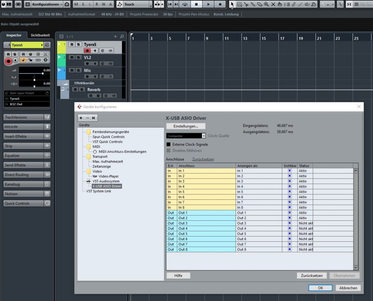Select X-USB ASIO Driver in the device tree
This screenshot has height=301, width=373.
[107, 186]
